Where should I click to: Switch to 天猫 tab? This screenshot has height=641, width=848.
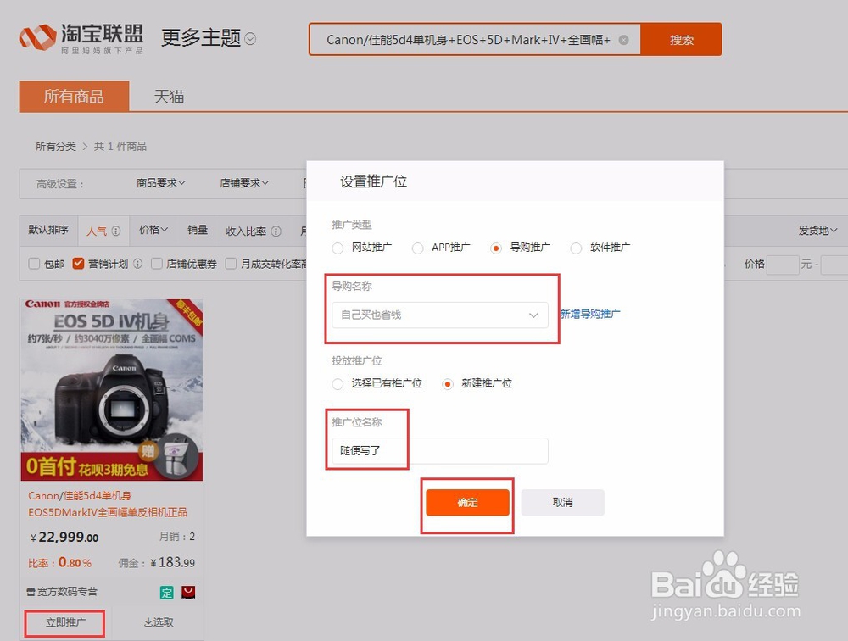point(169,97)
